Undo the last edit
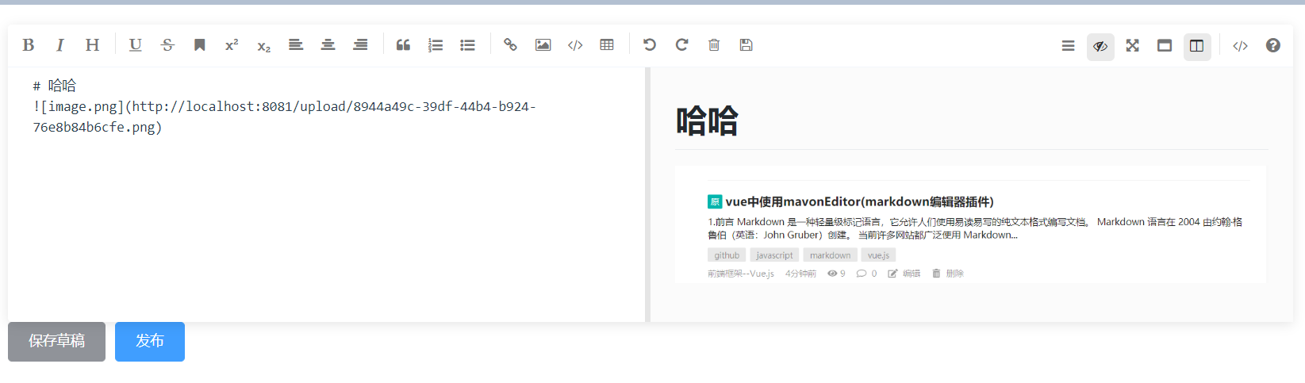The height and width of the screenshot is (383, 1305). click(x=650, y=45)
